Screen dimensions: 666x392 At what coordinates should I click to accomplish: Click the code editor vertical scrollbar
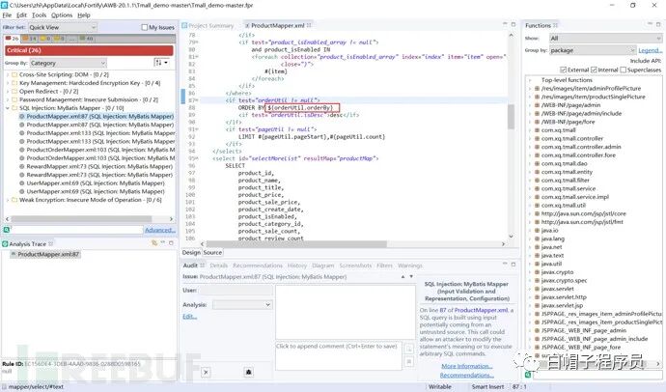coord(511,117)
